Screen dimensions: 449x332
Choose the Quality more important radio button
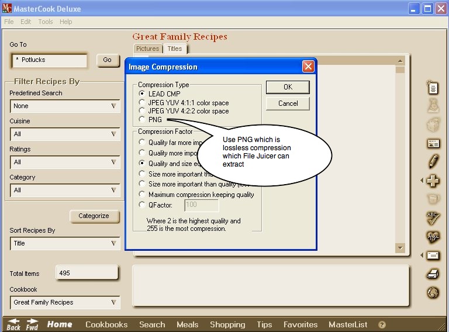[141, 153]
